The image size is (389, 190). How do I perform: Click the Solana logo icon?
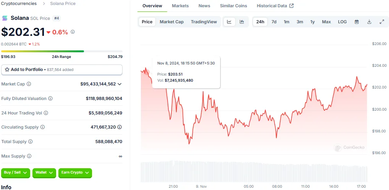(x=5, y=18)
